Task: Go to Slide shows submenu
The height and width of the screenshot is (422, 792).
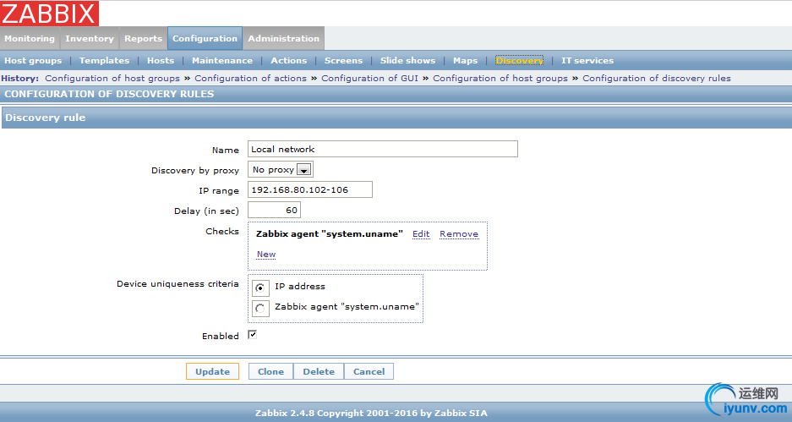Action: coord(407,61)
